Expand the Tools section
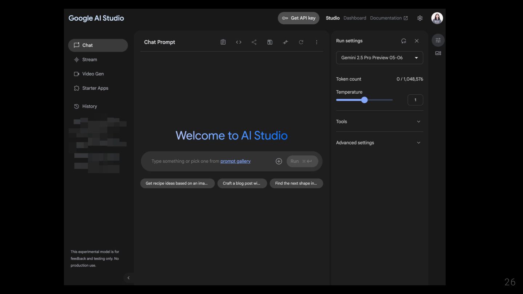 tap(379, 122)
